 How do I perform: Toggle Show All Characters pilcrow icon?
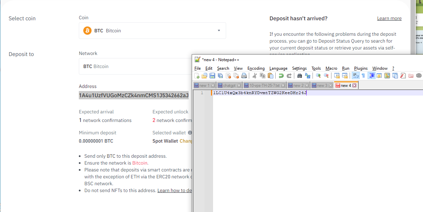[x=363, y=76]
